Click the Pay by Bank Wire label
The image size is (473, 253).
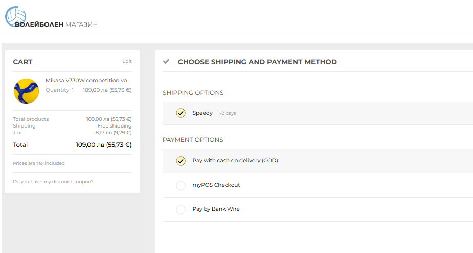click(x=216, y=209)
